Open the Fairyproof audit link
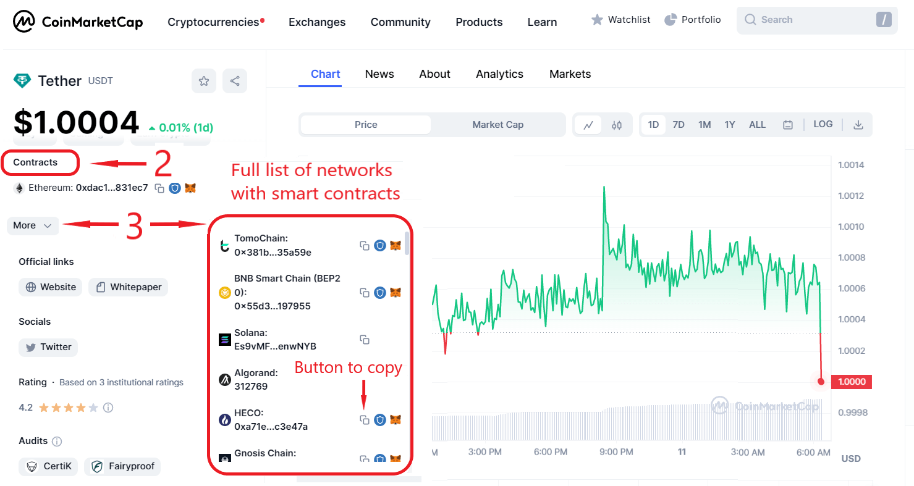This screenshot has height=486, width=914. tap(122, 466)
